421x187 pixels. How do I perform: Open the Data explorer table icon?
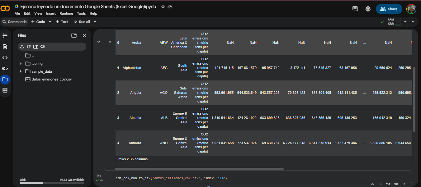point(5,90)
